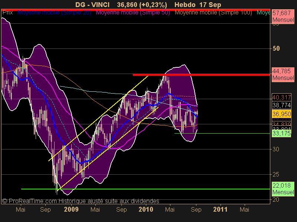The image size is (297, 222).
Task: Click the 44,785 Mensuel resistance label
Action: 283,75
